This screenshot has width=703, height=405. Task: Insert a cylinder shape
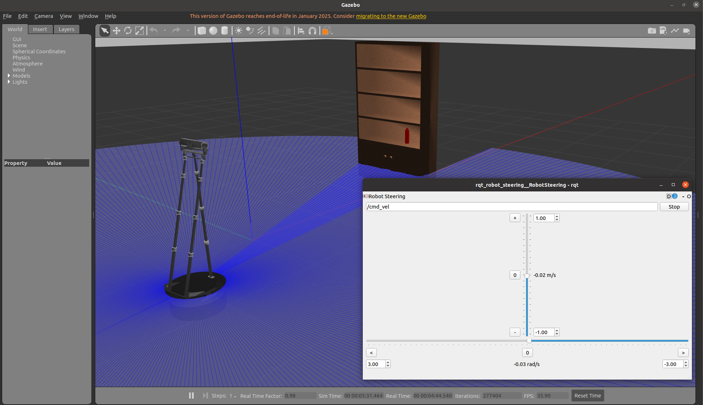225,31
